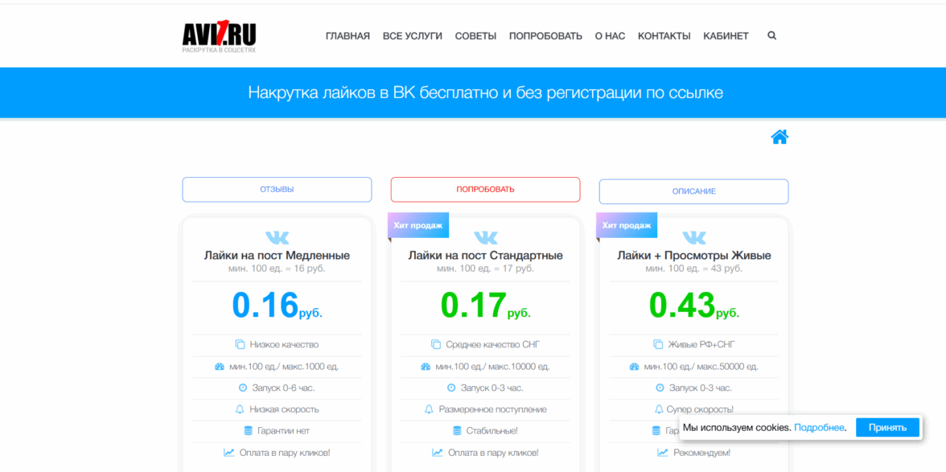Open the ГЛАВНАЯ menu item
946x472 pixels.
(x=348, y=36)
